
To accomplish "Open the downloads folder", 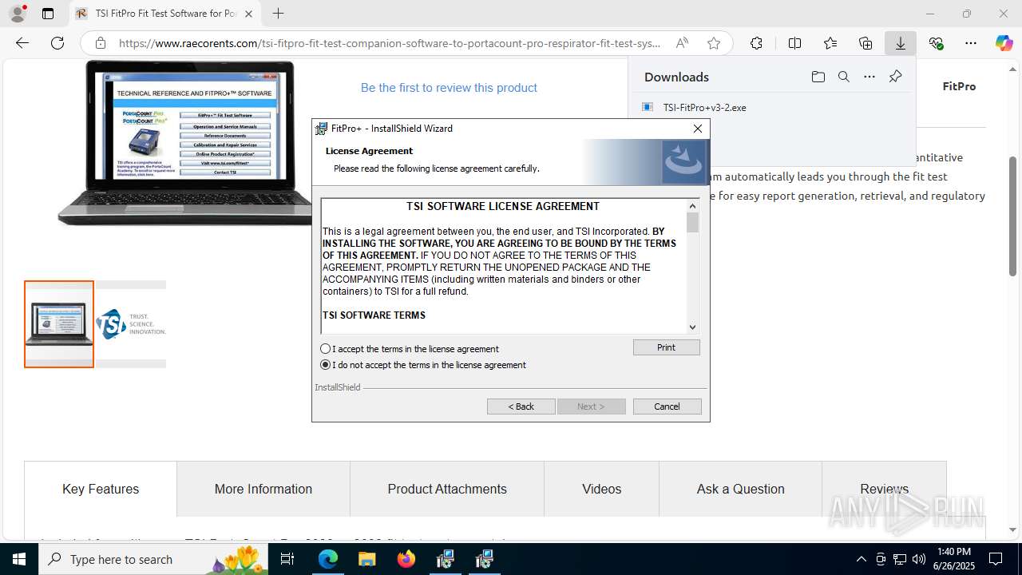I will point(818,77).
